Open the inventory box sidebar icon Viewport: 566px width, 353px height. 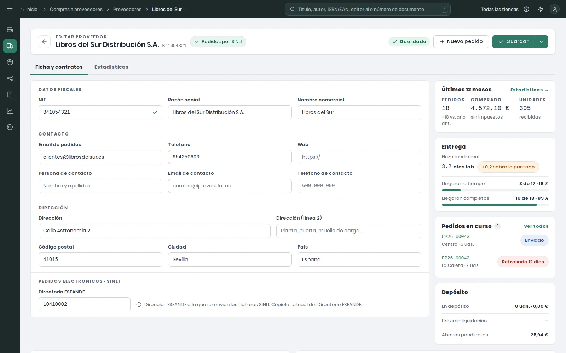[10, 62]
